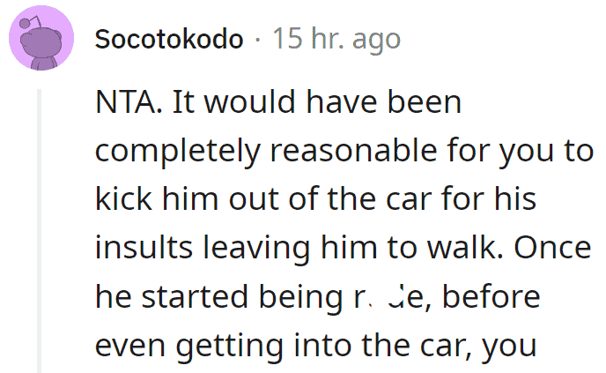Click the phrase 'into the car,'
606x373 pixels.
383,345
